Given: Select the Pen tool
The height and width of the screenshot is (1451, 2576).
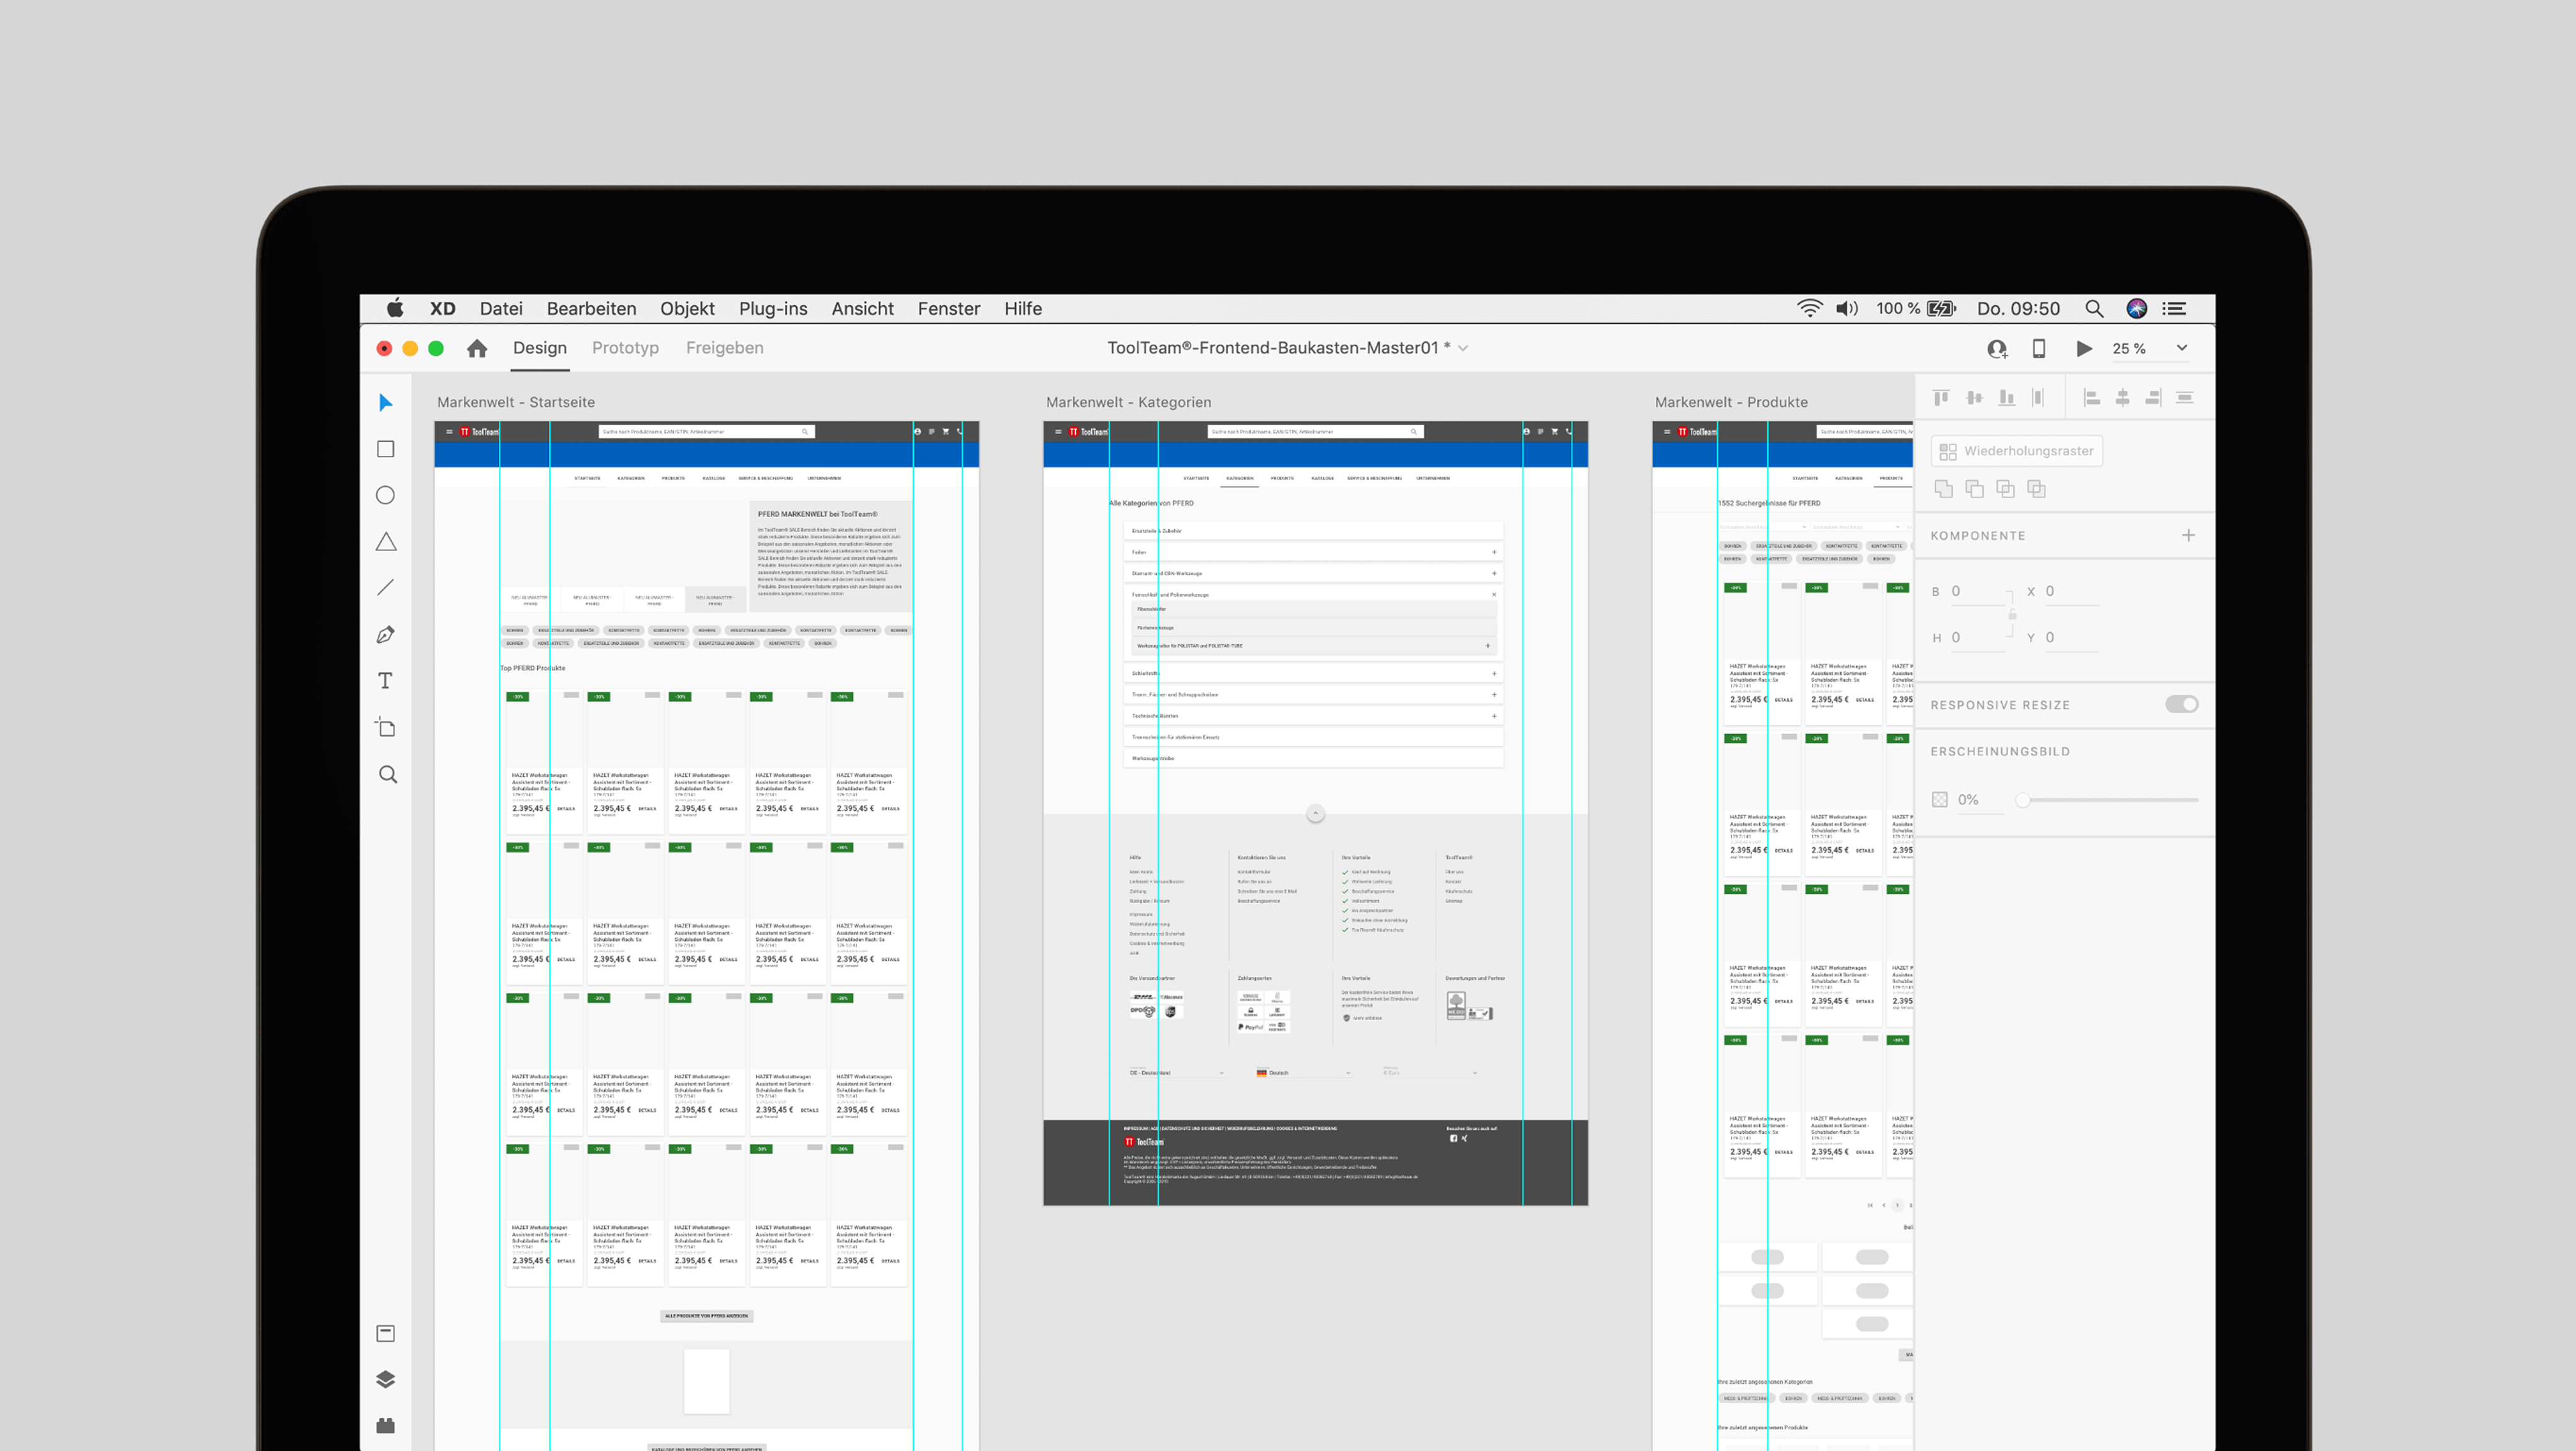Looking at the screenshot, I should point(386,634).
